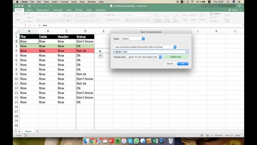The width and height of the screenshot is (257, 145).
Task: Click the zoom in plus icon
Action: coord(232,135)
